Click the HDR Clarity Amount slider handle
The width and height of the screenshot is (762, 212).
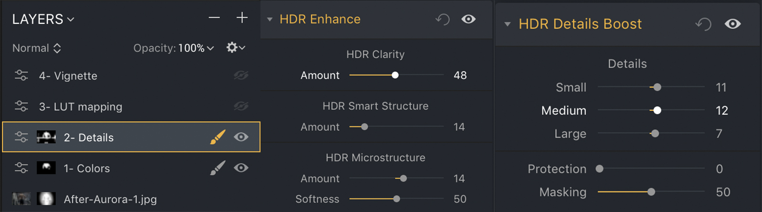395,75
